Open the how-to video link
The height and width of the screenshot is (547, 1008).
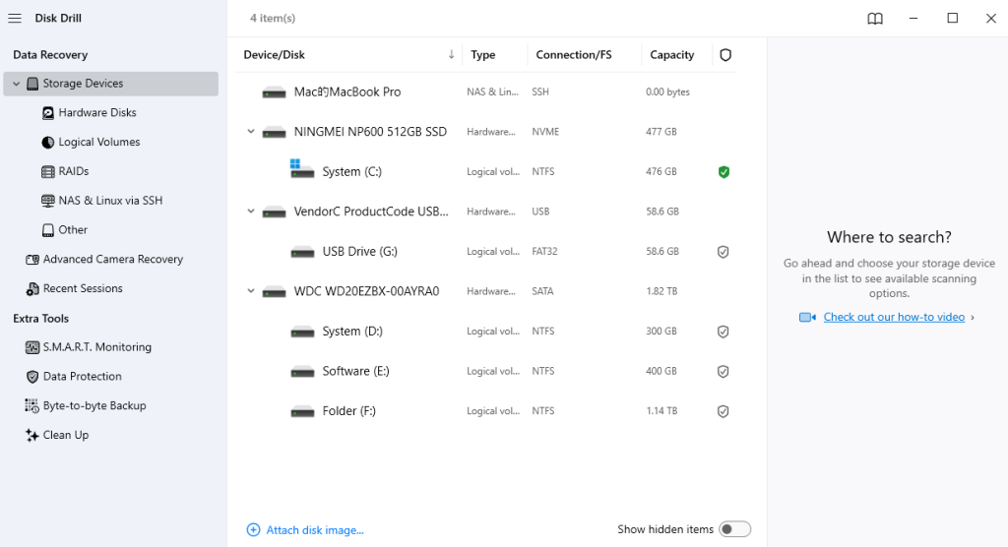[x=894, y=317]
